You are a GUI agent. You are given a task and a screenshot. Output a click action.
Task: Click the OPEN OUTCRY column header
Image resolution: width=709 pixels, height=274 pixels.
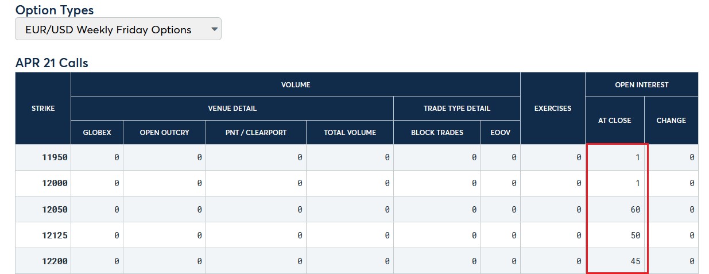[164, 132]
